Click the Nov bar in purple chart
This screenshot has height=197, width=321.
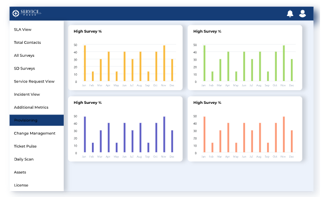(x=164, y=134)
